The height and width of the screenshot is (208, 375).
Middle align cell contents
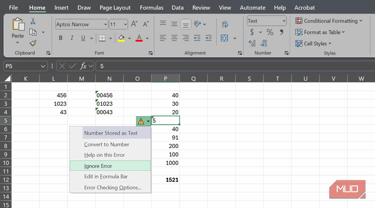click(174, 24)
